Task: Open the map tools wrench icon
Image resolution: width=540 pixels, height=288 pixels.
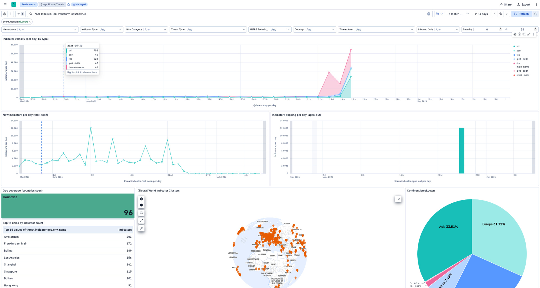Action: (141, 228)
